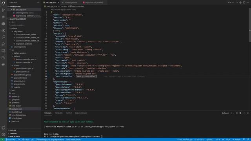This screenshot has width=251, height=141.
Task: Close the package.json editor tab
Action: (x=58, y=3)
